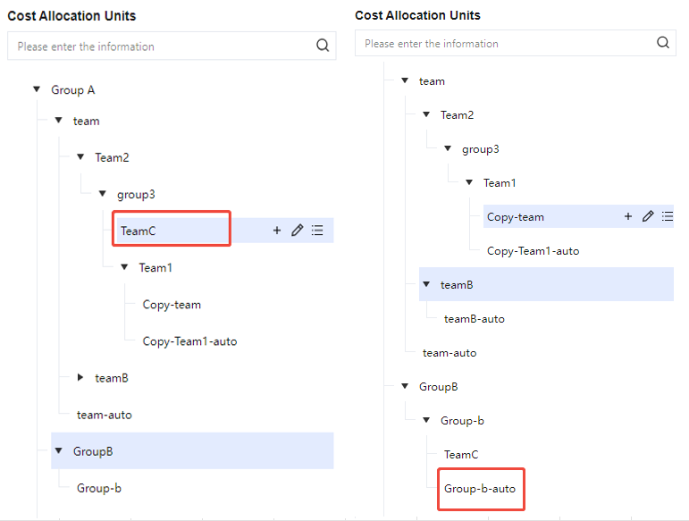
Task: Select team-auto in the left tree
Action: 105,415
